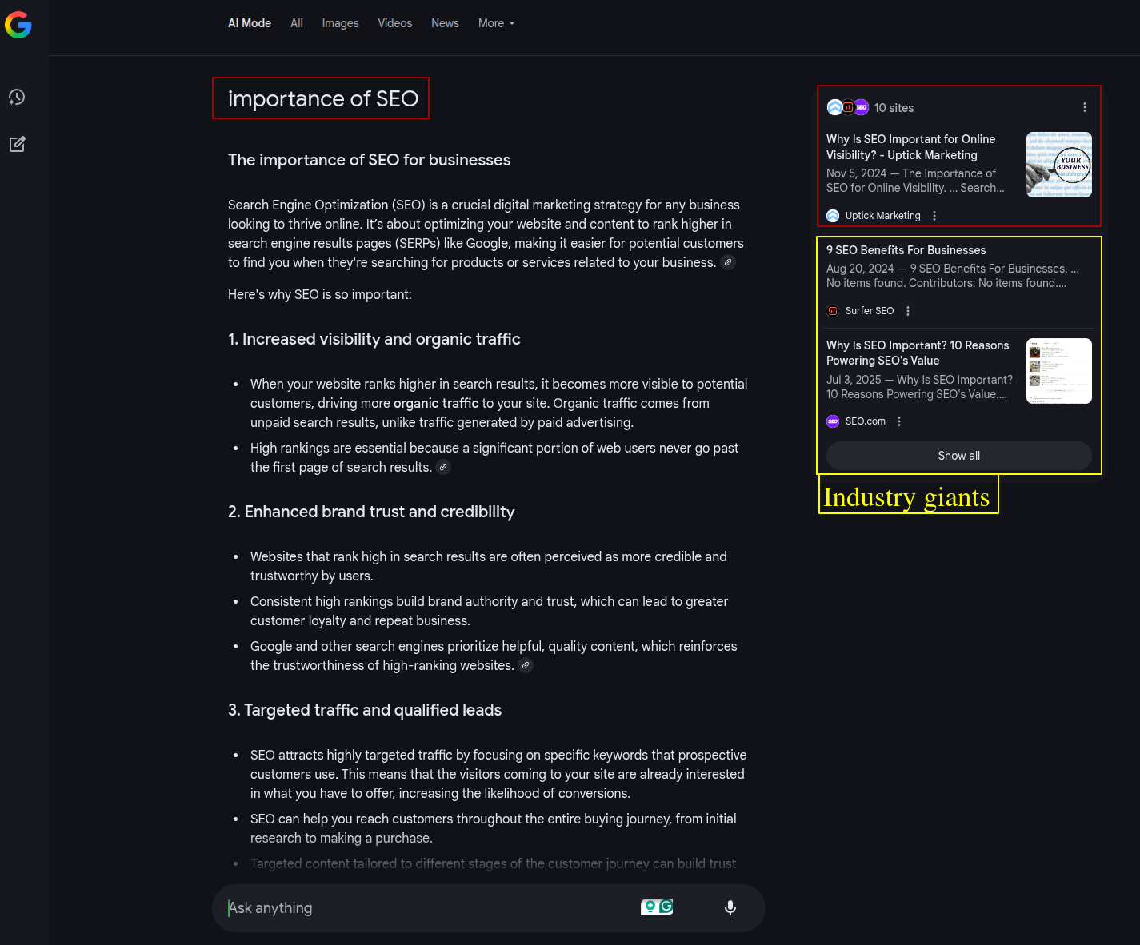Start a new search with compose icon
The height and width of the screenshot is (945, 1140).
tap(17, 144)
